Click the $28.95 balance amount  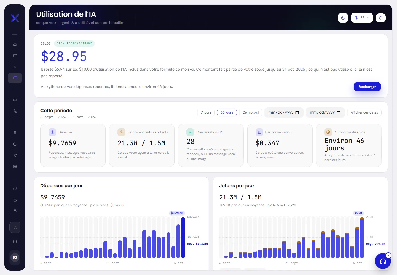point(64,56)
